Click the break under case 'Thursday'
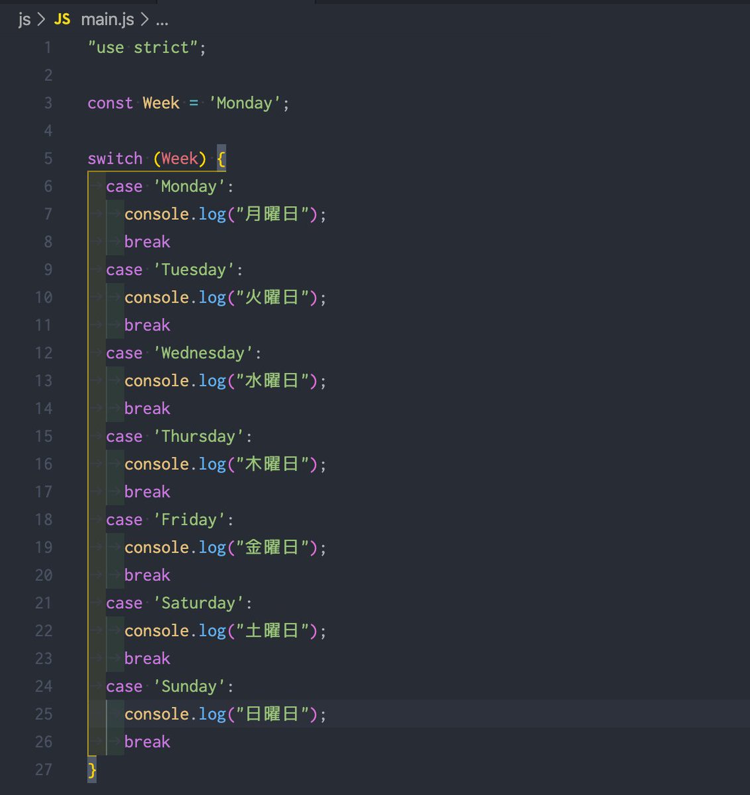 tap(147, 492)
